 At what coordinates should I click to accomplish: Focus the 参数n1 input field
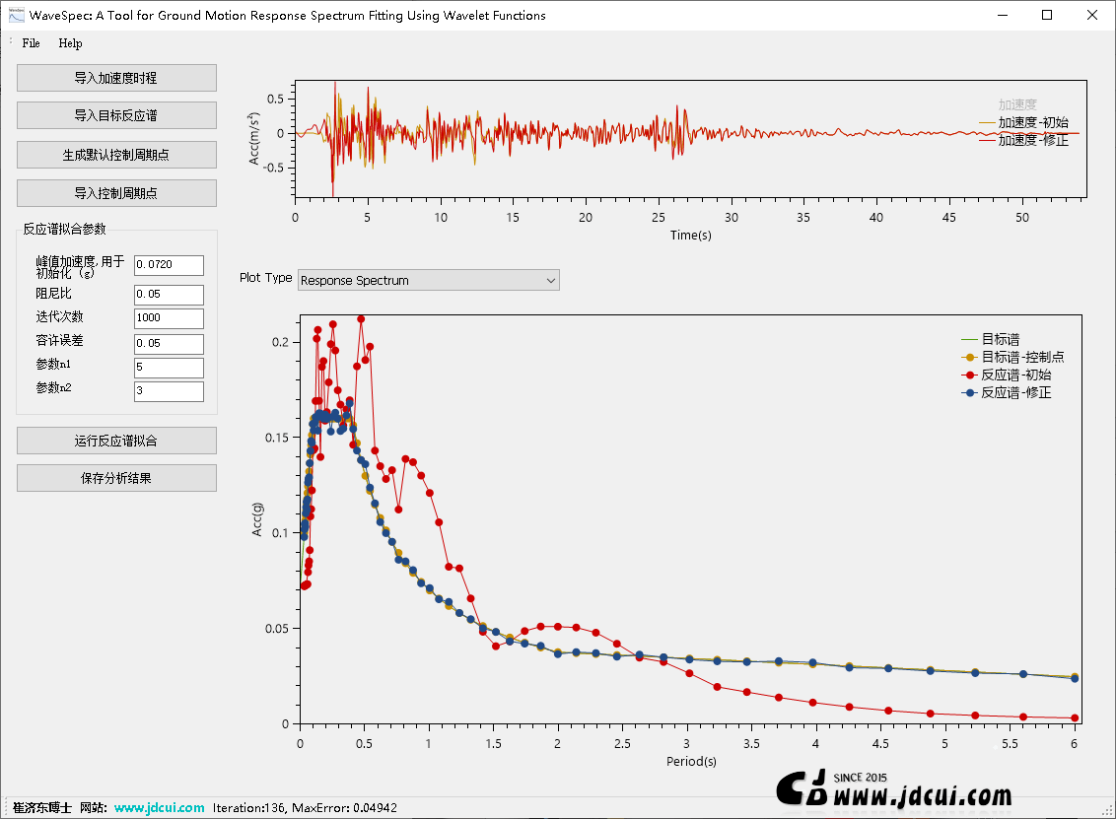click(169, 368)
